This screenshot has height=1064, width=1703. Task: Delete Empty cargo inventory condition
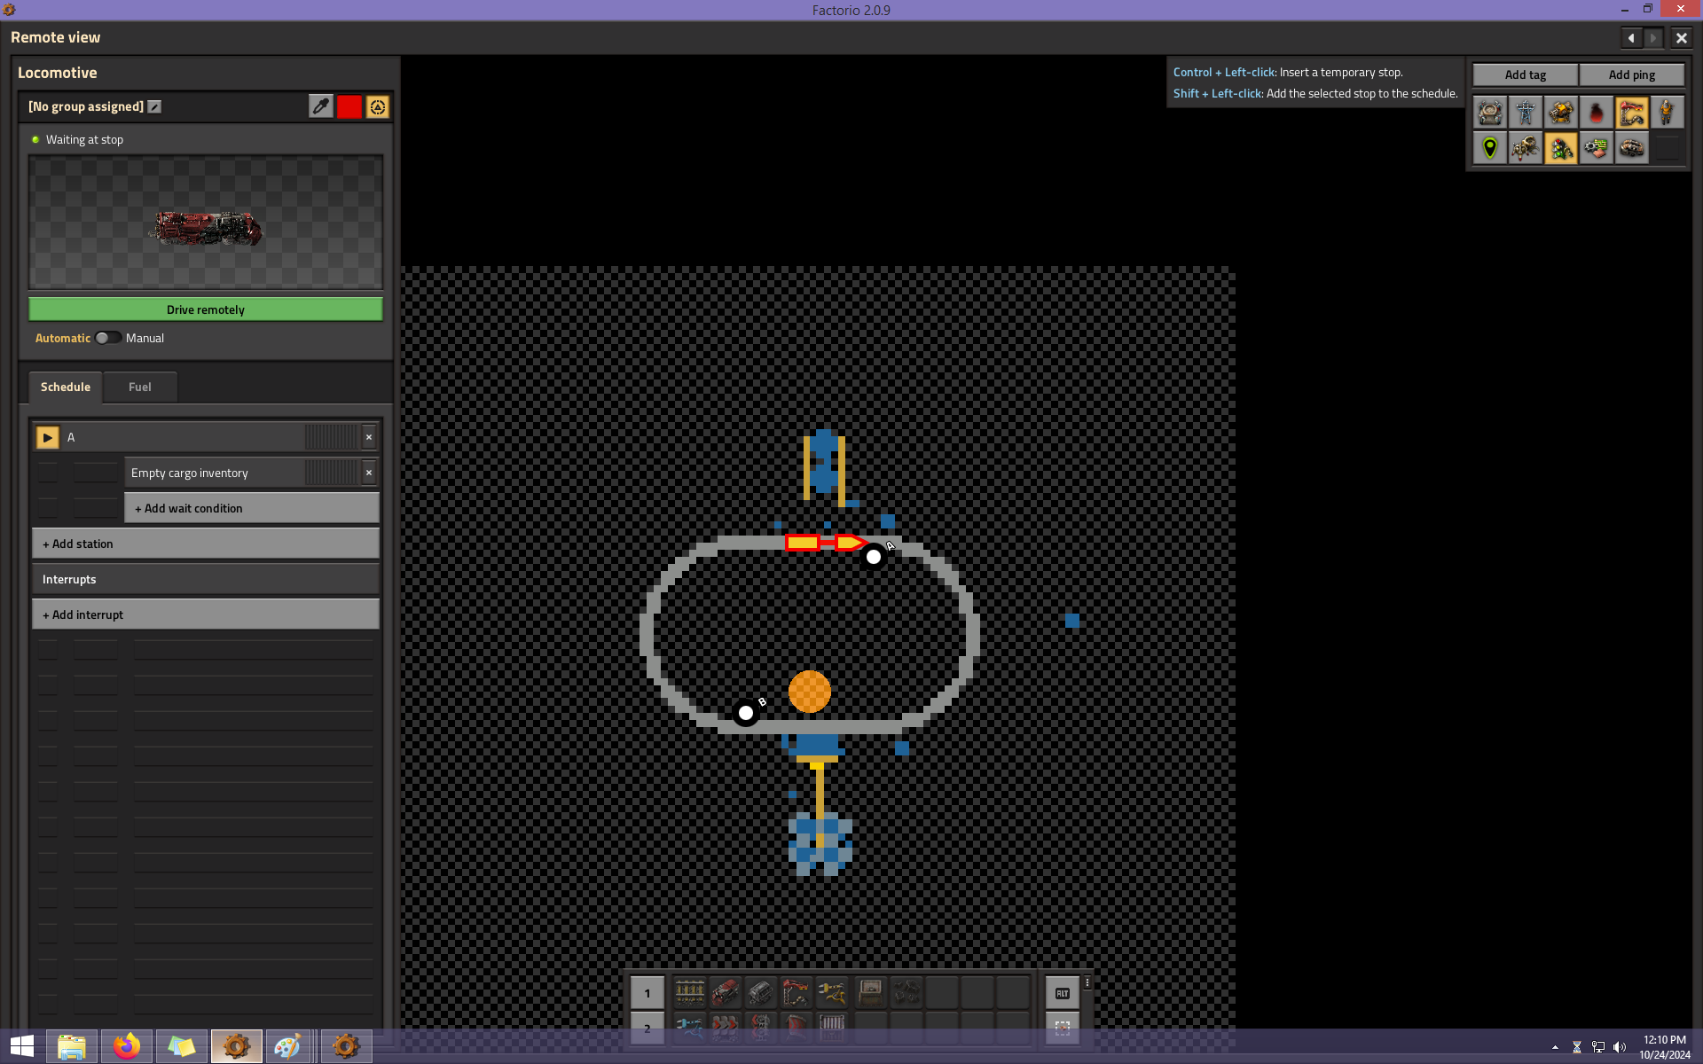pyautogui.click(x=369, y=473)
